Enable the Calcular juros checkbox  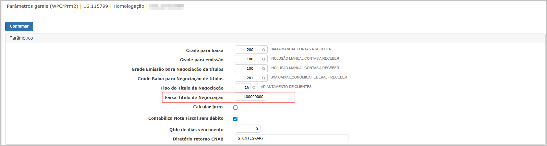(236, 107)
